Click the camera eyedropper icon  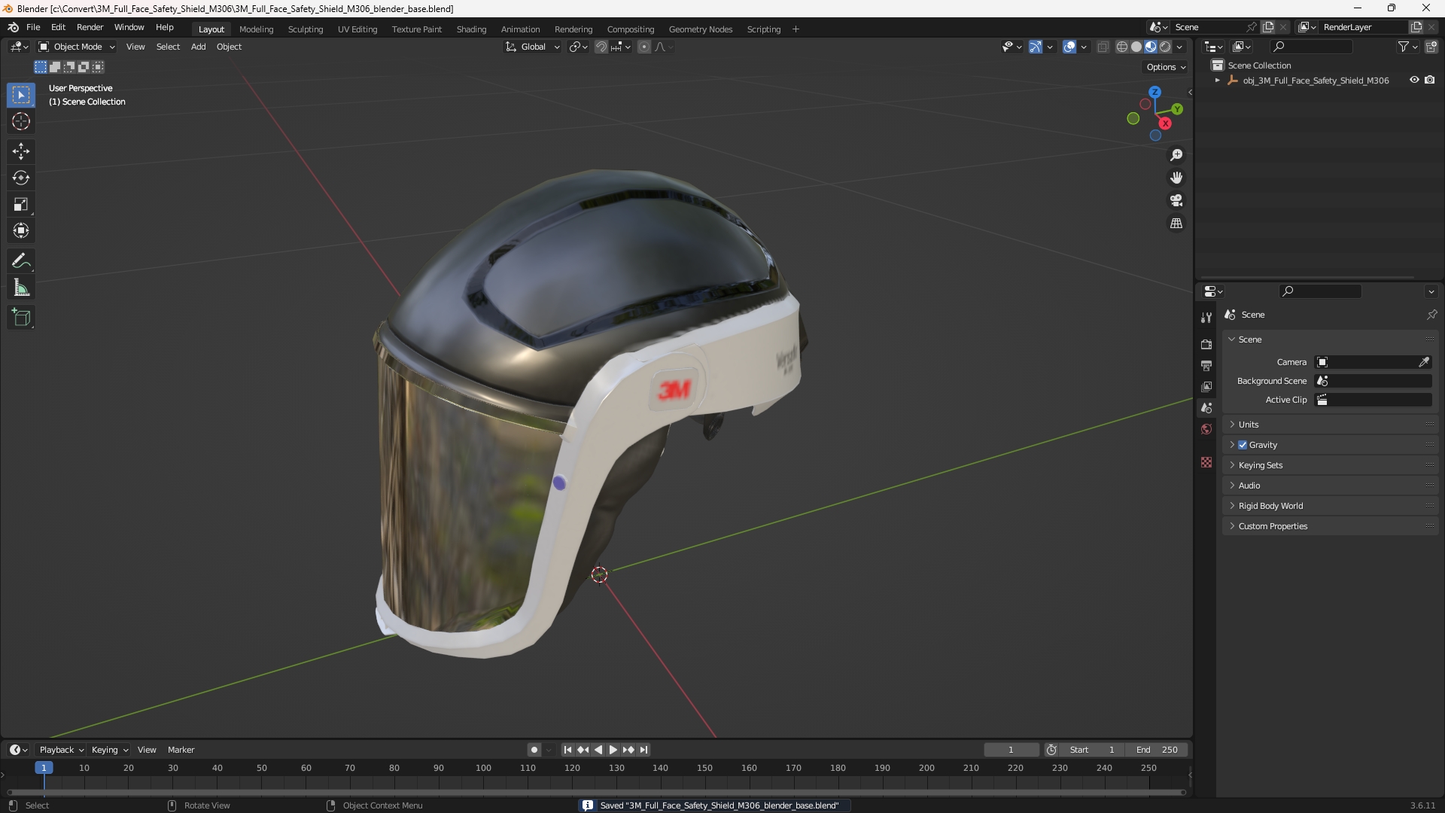click(x=1424, y=362)
